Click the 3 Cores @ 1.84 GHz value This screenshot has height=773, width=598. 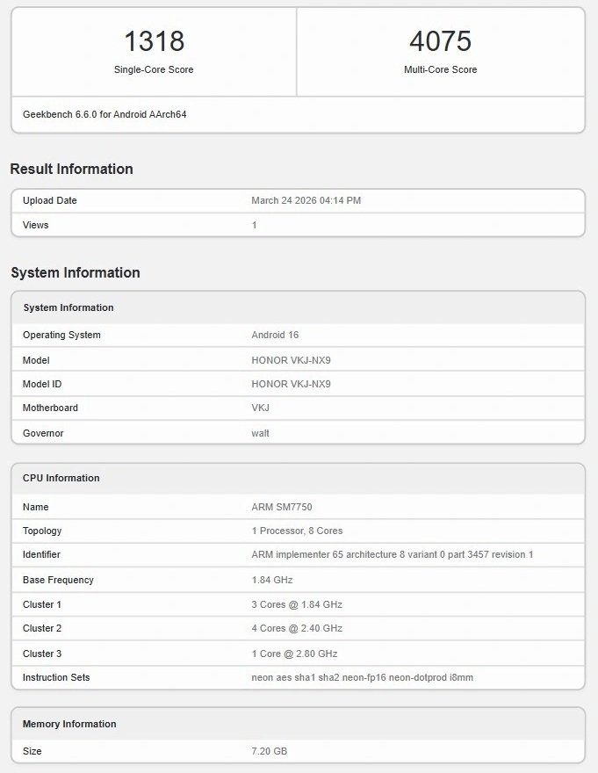point(297,604)
